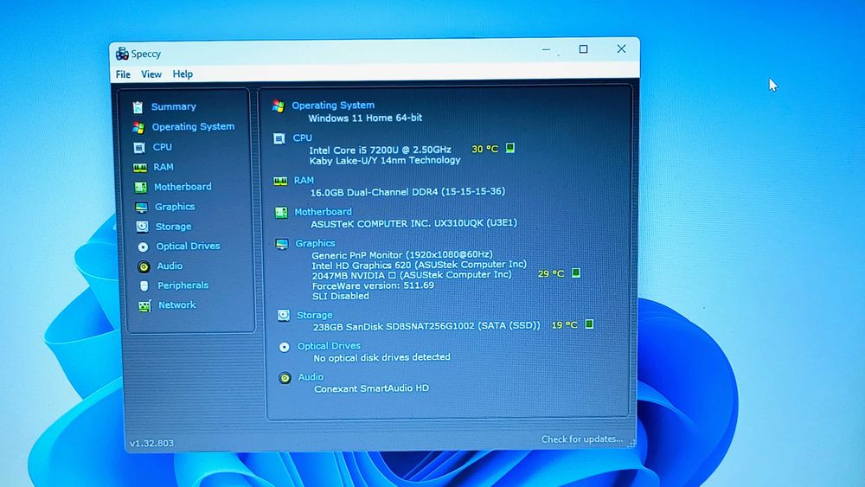Open the Optical Drives heading link in summary

329,346
